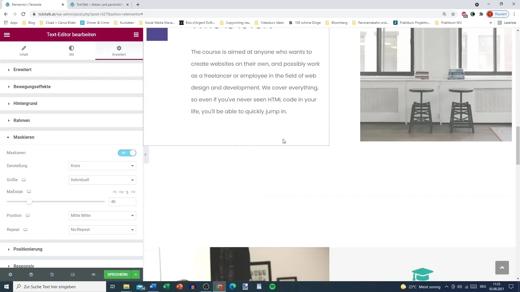Click the scroll-to-top arrow button
Screen dimensions: 520x292
click(502, 268)
